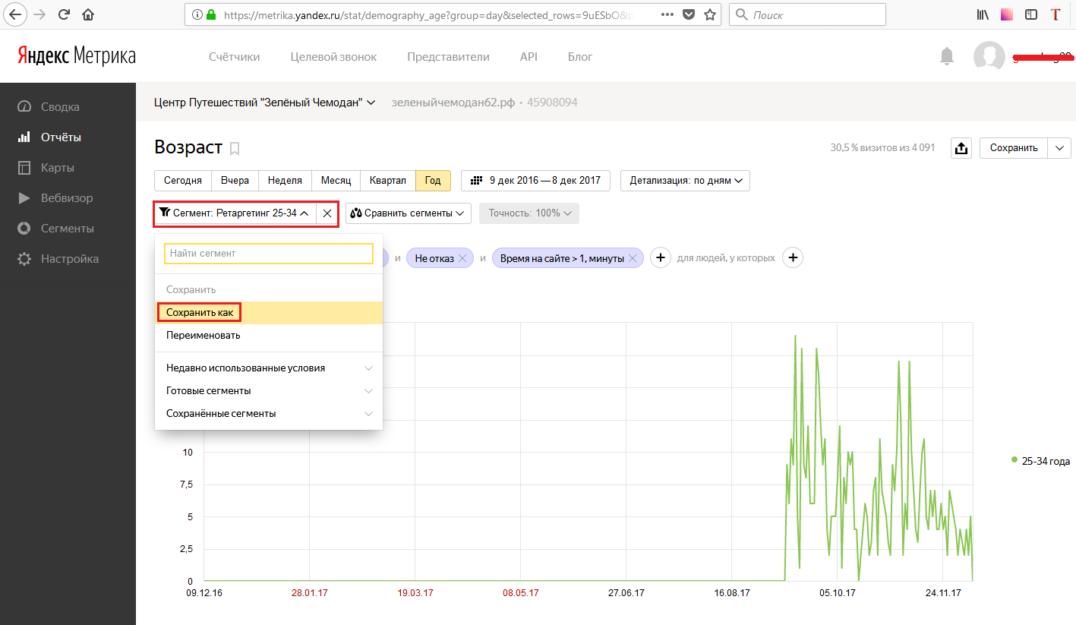
Task: Click the Сохранить report button
Action: [x=1014, y=148]
